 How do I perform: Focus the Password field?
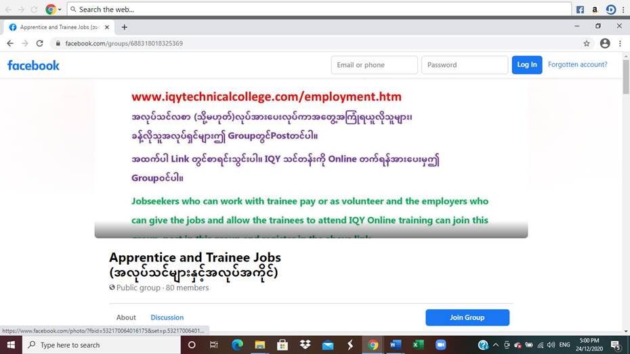(x=465, y=65)
